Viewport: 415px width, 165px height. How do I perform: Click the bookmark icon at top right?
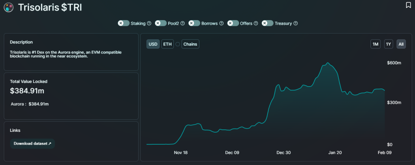click(409, 5)
